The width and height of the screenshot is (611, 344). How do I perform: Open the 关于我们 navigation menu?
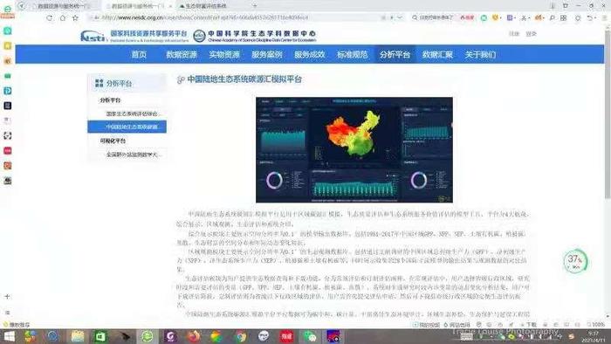(x=480, y=54)
